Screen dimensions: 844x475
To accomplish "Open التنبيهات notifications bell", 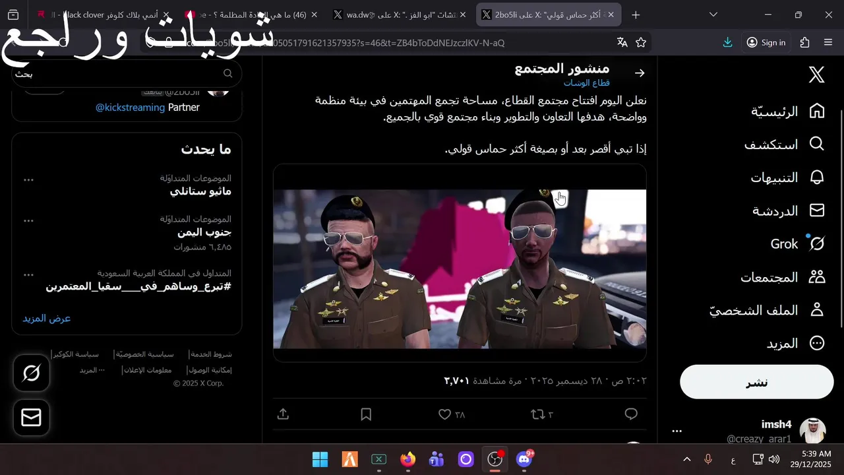I will pos(817,177).
